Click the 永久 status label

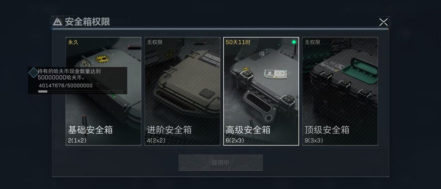[73, 42]
